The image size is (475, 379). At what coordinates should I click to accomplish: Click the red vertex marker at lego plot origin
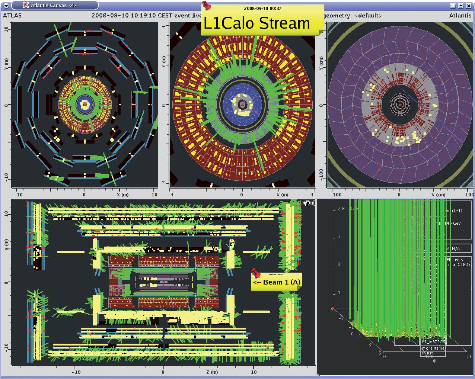[x=332, y=308]
